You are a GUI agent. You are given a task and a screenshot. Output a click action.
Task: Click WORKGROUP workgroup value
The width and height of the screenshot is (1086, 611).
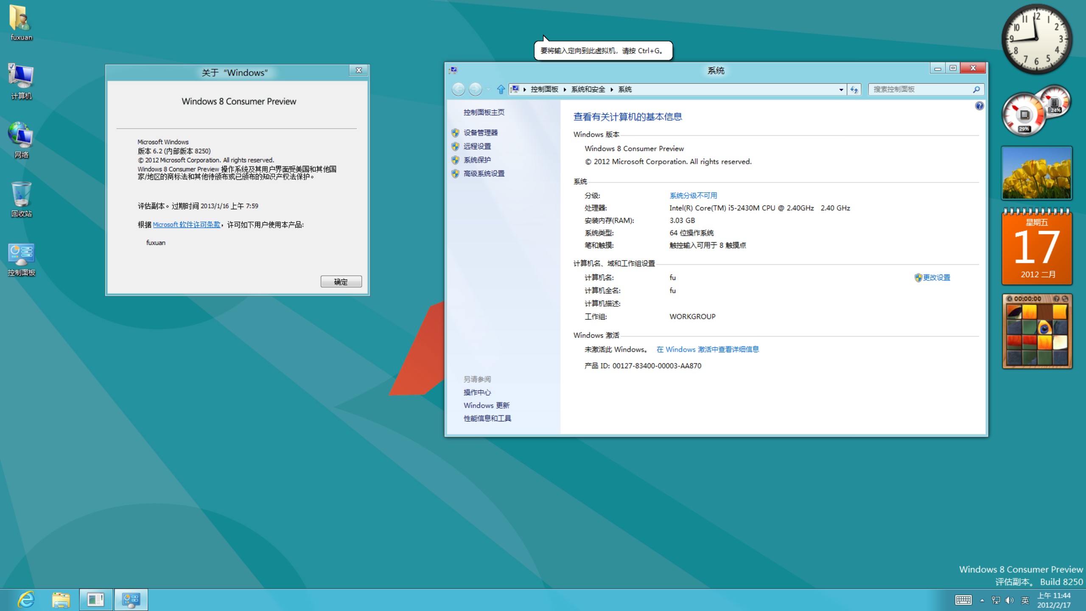coord(692,317)
